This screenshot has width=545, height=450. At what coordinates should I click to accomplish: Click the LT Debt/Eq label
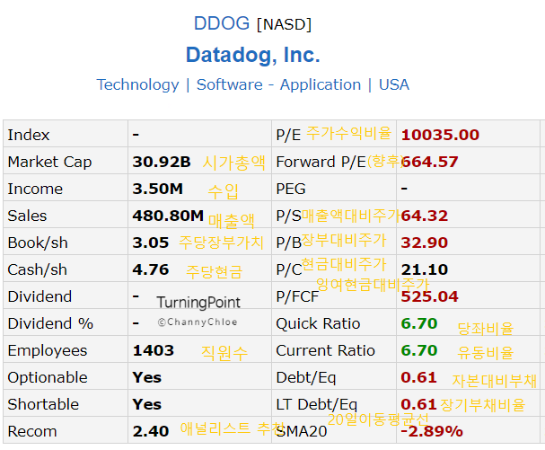pos(317,404)
